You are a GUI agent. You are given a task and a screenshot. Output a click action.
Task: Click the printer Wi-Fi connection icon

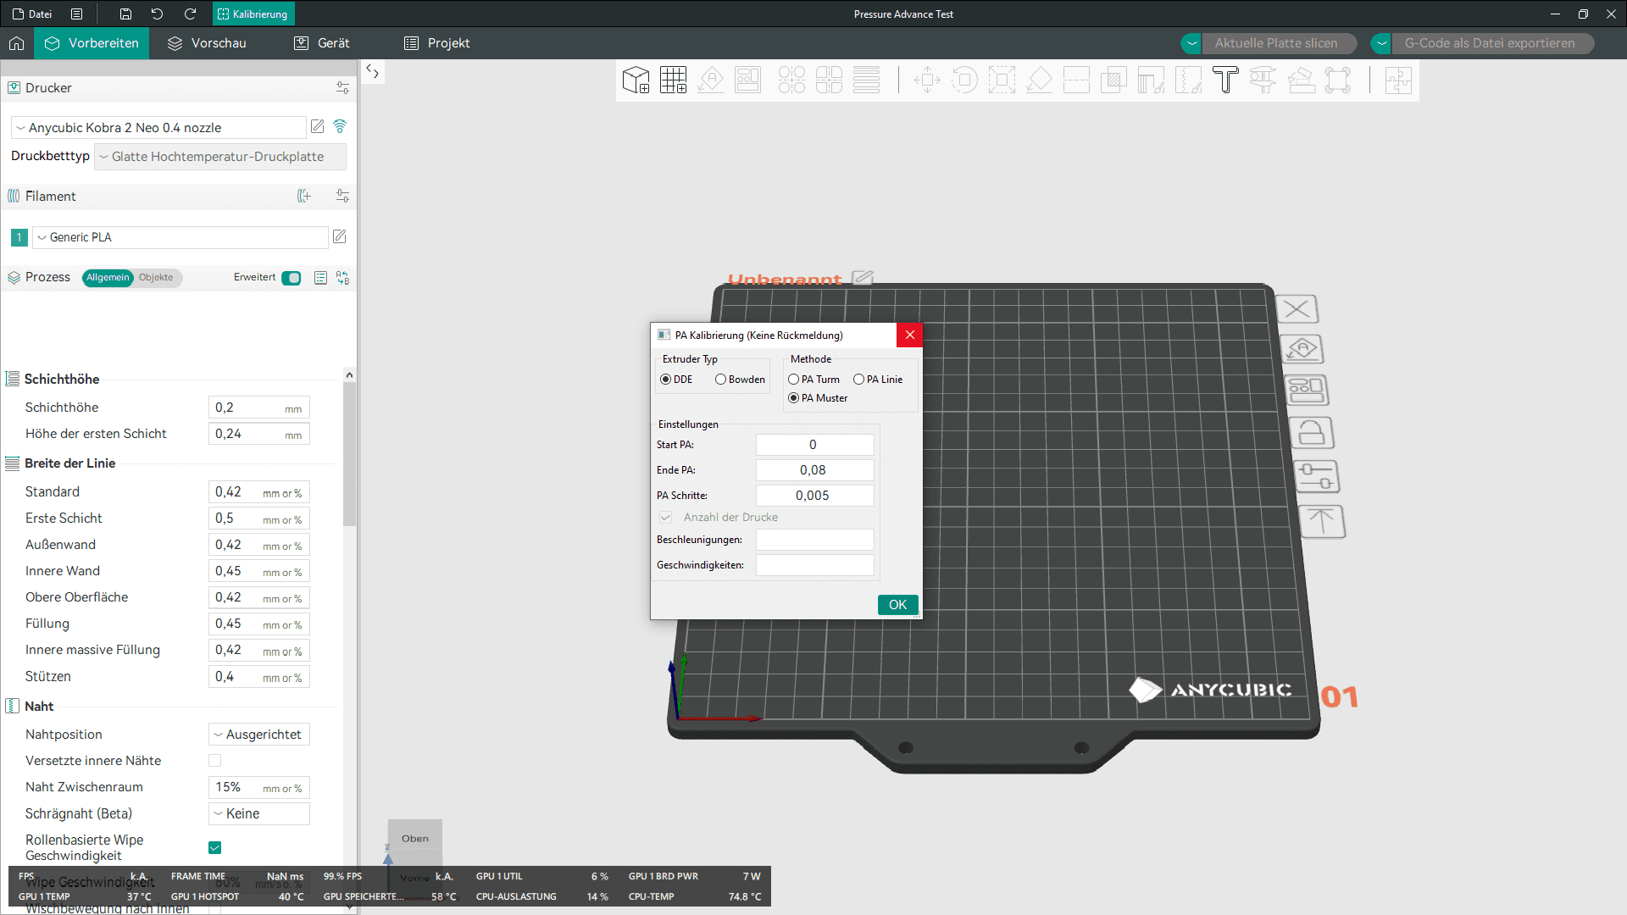(x=340, y=126)
